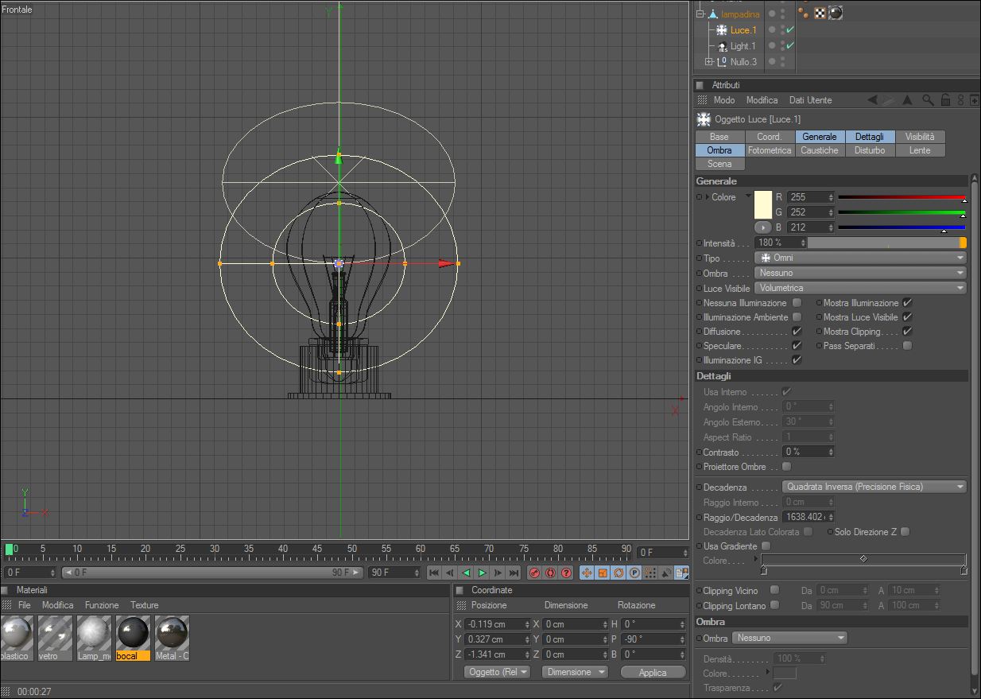
Task: Open the Tipo dropdown showing Omni
Action: point(860,258)
